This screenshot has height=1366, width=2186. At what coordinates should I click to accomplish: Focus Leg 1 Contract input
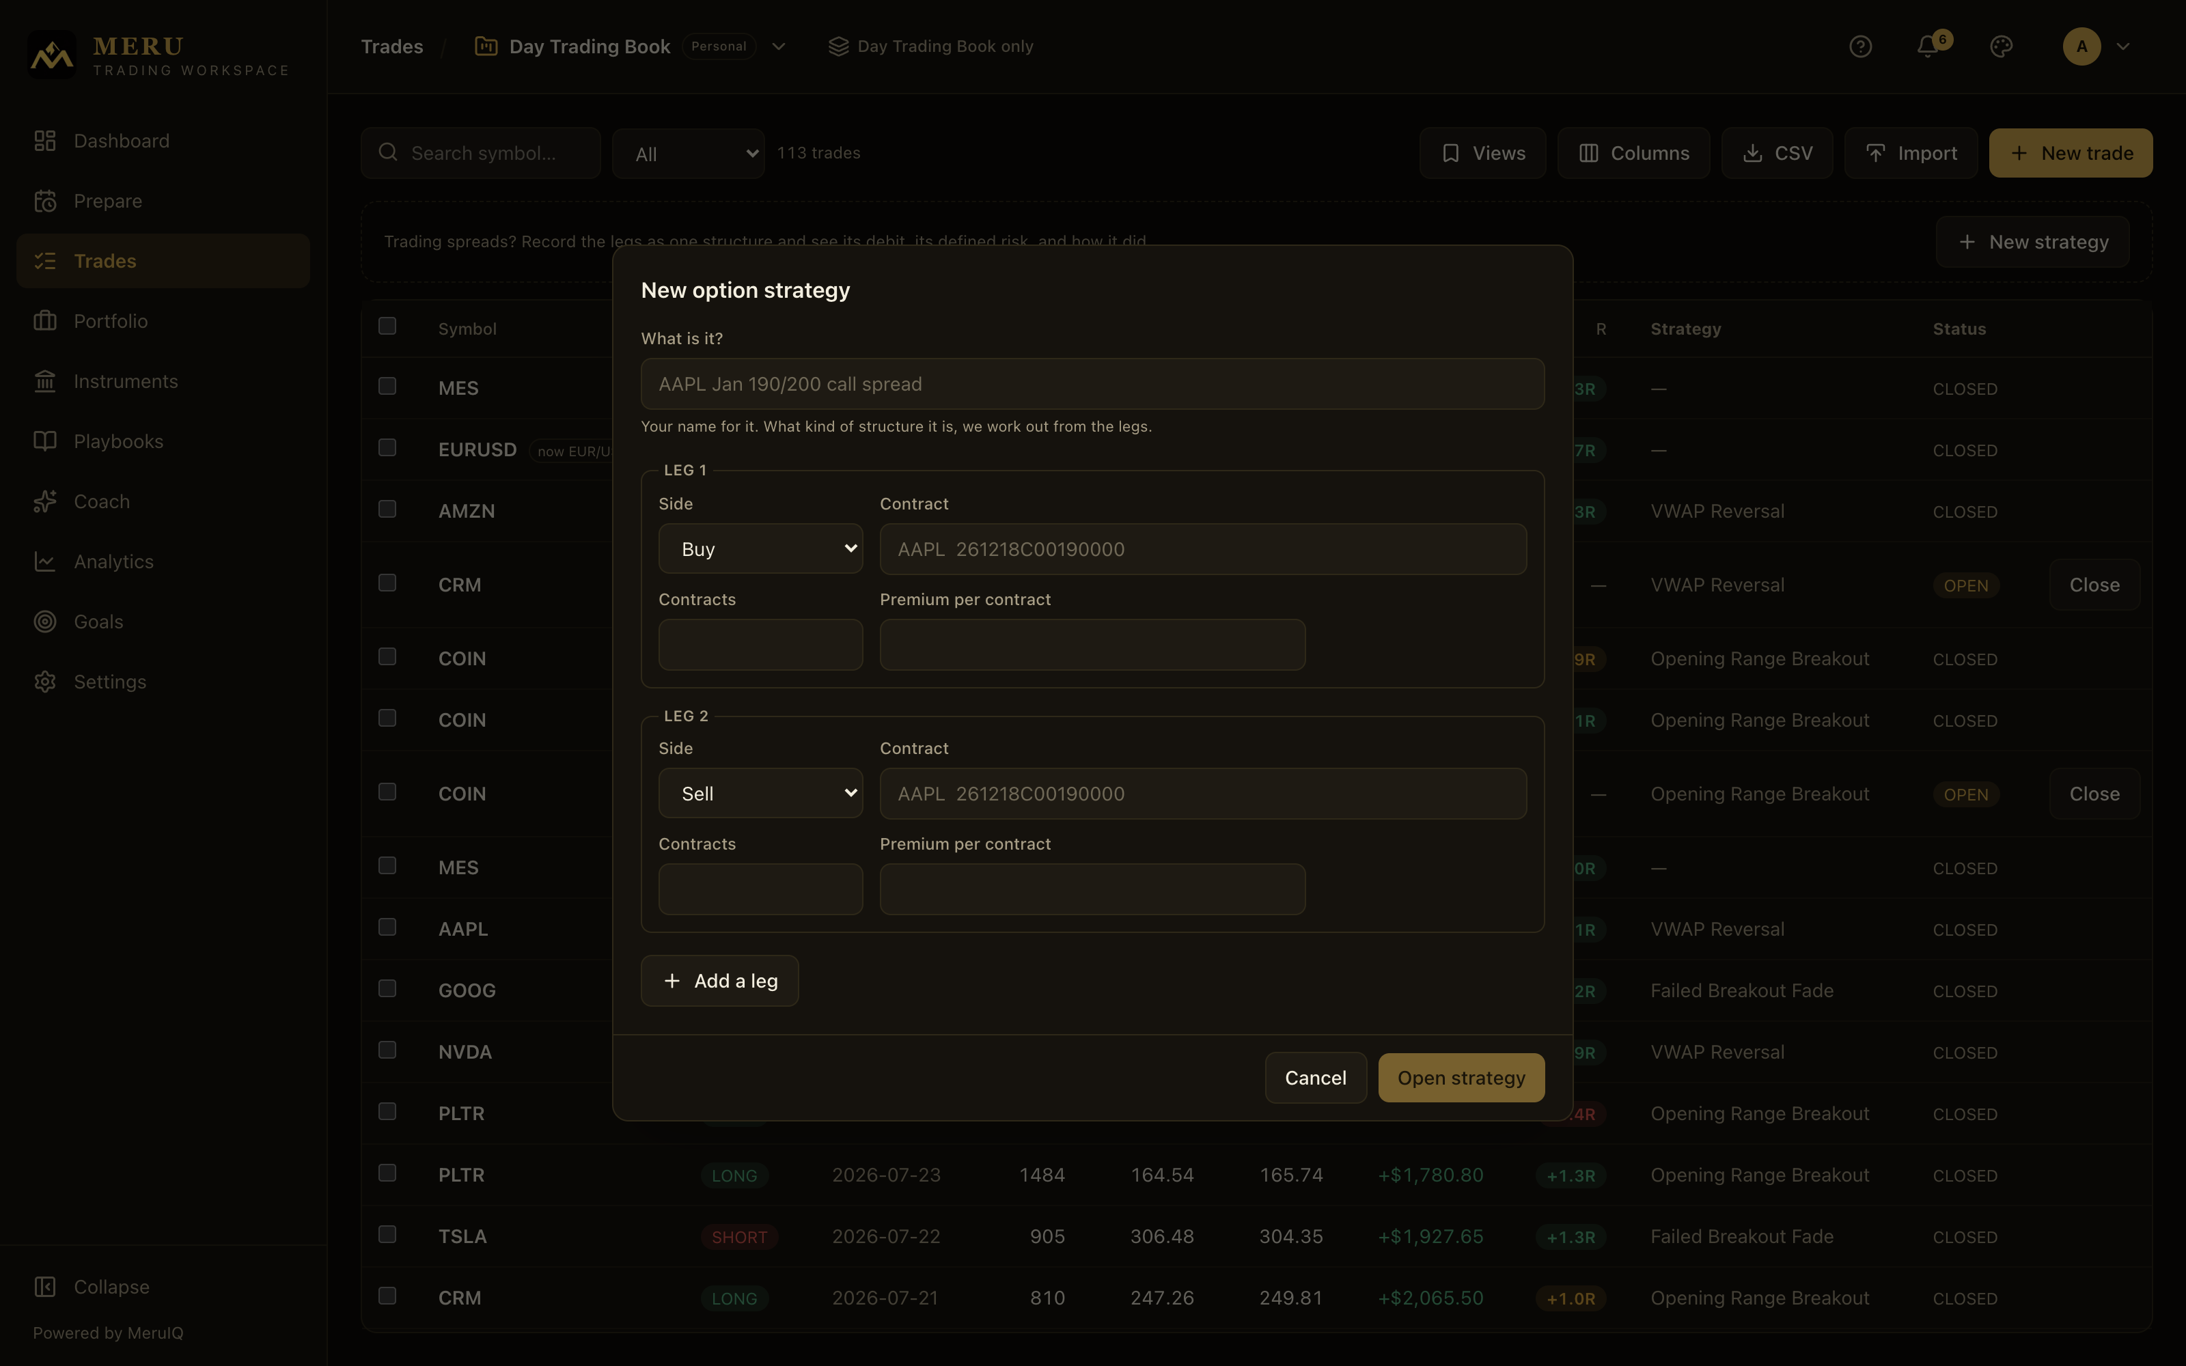pyautogui.click(x=1203, y=549)
